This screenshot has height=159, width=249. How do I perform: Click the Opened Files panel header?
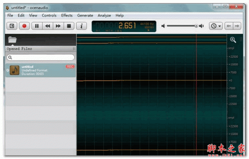click(x=41, y=49)
